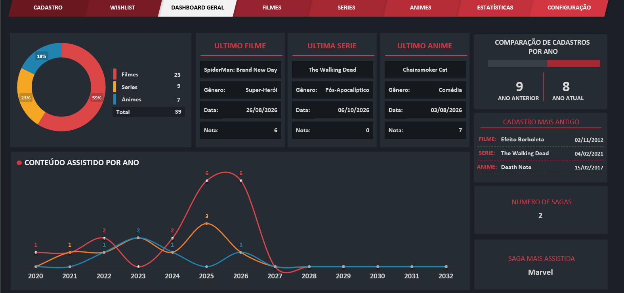Click the "Total" row in the legend table
This screenshot has height=293, width=624.
149,112
